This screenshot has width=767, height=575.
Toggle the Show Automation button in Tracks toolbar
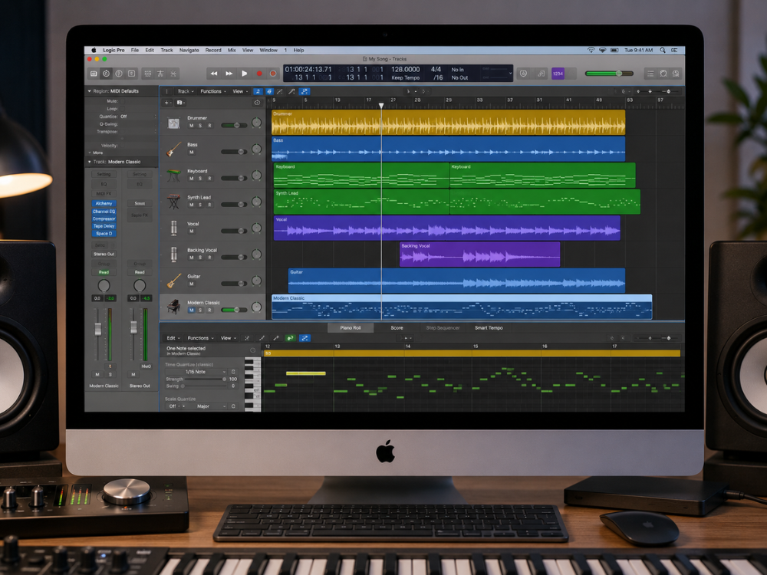tap(258, 91)
